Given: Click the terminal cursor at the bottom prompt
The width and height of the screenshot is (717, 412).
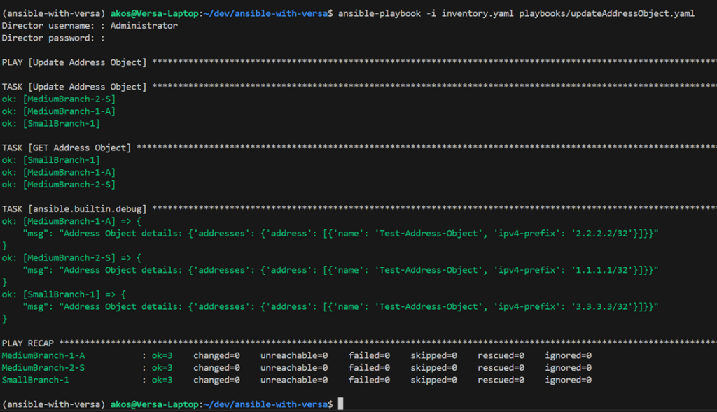Looking at the screenshot, I should click(x=341, y=404).
